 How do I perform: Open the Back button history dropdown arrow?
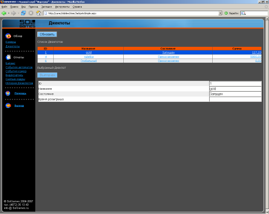point(9,13)
